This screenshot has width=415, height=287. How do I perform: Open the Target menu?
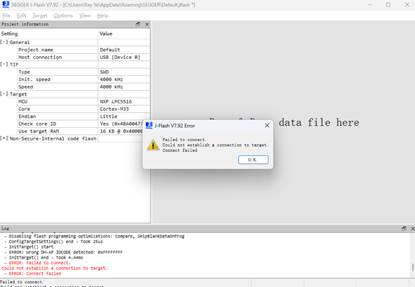pyautogui.click(x=40, y=15)
